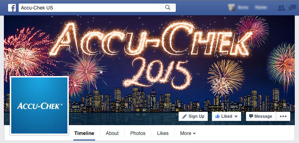Expand the Liked dropdown arrow
Image resolution: width=299 pixels, height=143 pixels.
point(236,116)
